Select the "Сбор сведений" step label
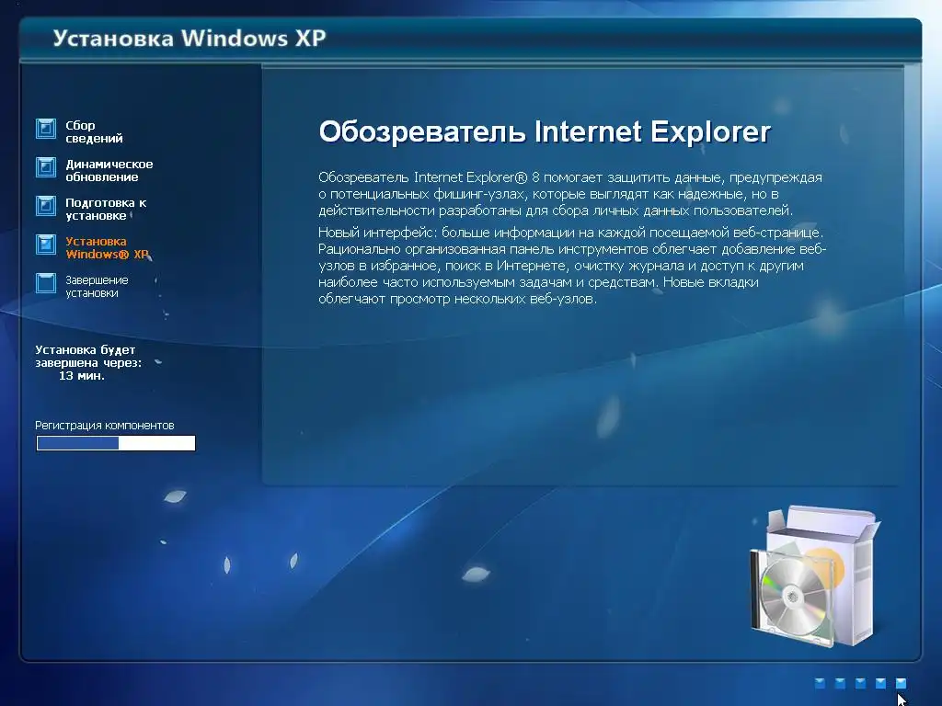Image resolution: width=942 pixels, height=706 pixels. point(95,131)
